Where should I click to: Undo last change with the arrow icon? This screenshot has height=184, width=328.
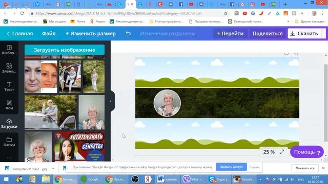point(128,33)
